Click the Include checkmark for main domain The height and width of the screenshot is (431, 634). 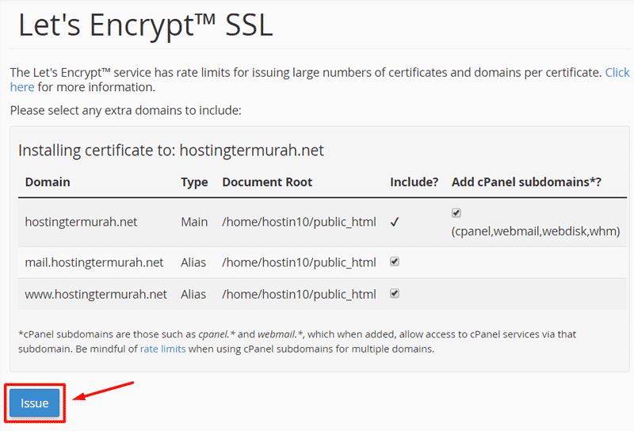click(395, 222)
